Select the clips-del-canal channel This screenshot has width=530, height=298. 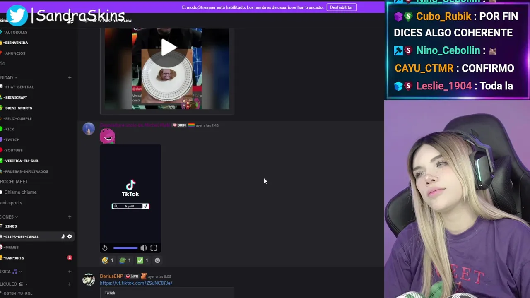pos(22,237)
